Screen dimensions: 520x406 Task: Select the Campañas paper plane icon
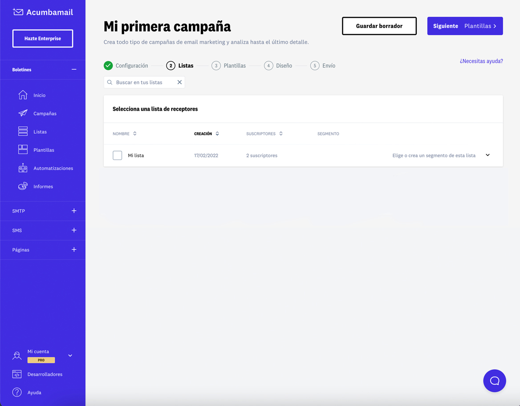[x=23, y=113]
